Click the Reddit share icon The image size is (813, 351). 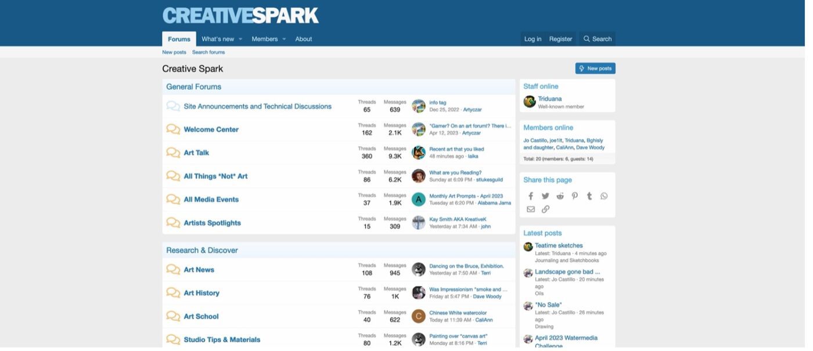coord(560,196)
